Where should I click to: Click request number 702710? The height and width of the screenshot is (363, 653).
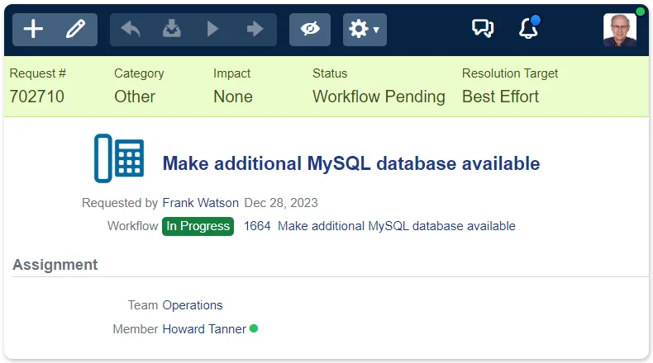(37, 97)
